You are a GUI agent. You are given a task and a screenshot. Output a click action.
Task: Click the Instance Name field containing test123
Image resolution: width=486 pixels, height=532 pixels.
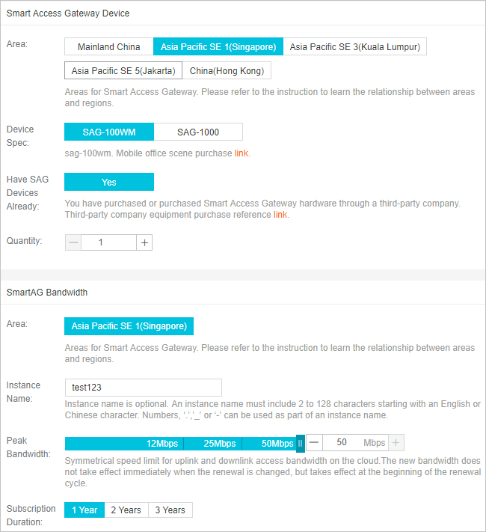point(143,388)
